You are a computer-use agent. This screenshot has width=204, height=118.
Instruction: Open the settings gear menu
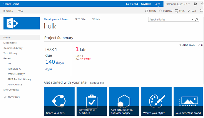[x=195, y=4]
